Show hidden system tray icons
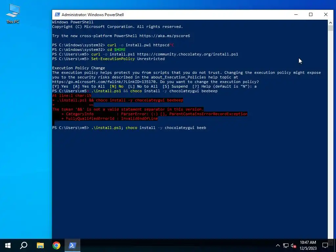 (x=278, y=245)
